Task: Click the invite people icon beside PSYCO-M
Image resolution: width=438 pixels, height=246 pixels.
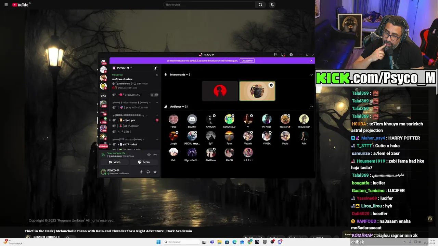Action: click(x=156, y=68)
